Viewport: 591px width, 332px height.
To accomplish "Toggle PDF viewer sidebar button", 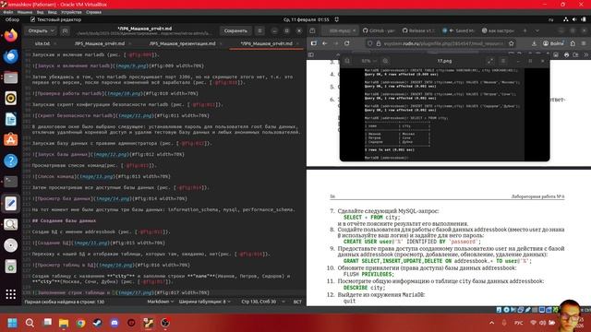I will coord(311,55).
